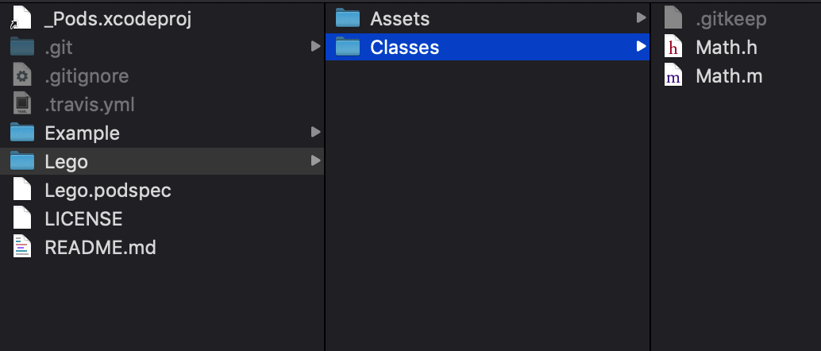The image size is (821, 351).
Task: Click the .travis.yml YAML file icon
Action: pos(21,104)
